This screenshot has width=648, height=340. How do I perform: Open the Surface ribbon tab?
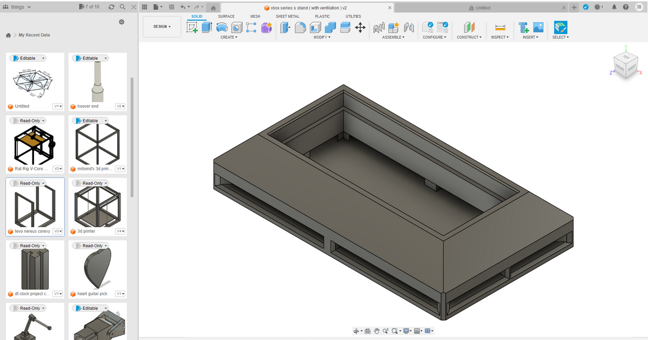[226, 16]
